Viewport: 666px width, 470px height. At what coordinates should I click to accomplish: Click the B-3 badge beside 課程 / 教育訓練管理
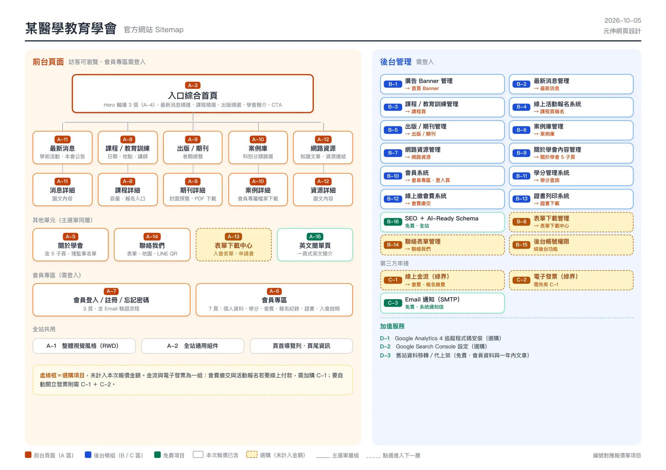click(393, 107)
